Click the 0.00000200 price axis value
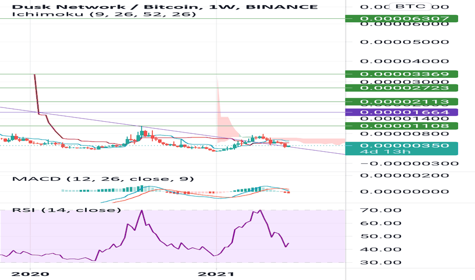Image resolution: width=475 pixels, height=280 pixels. (x=405, y=175)
